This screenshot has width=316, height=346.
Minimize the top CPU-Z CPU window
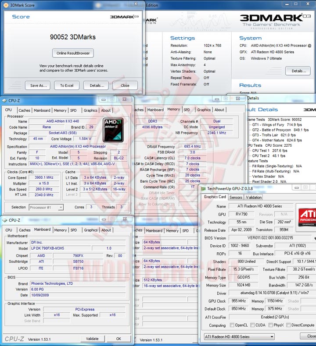104,99
